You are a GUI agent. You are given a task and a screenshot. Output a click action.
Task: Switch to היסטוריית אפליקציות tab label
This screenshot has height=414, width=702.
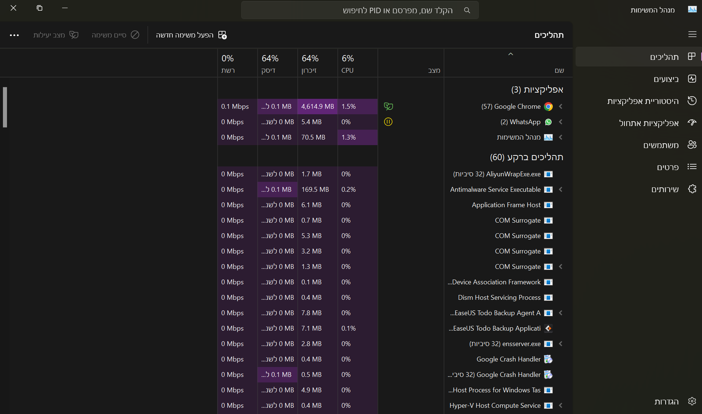point(643,101)
